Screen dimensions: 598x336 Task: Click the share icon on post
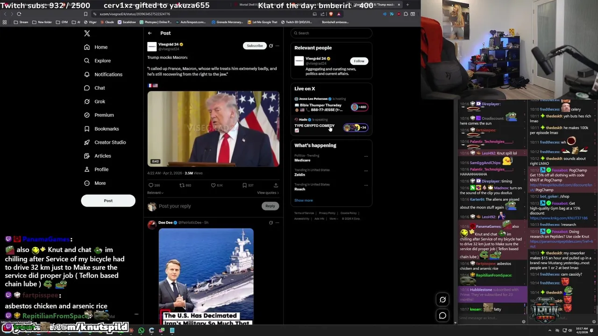276,185
